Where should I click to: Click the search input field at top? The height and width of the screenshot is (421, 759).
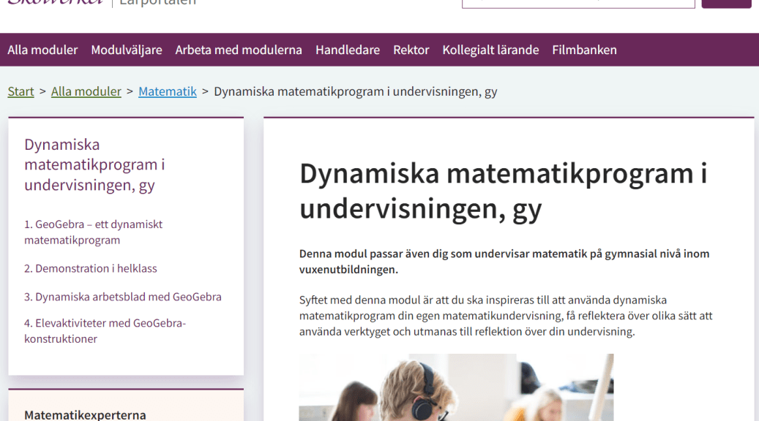[578, 3]
